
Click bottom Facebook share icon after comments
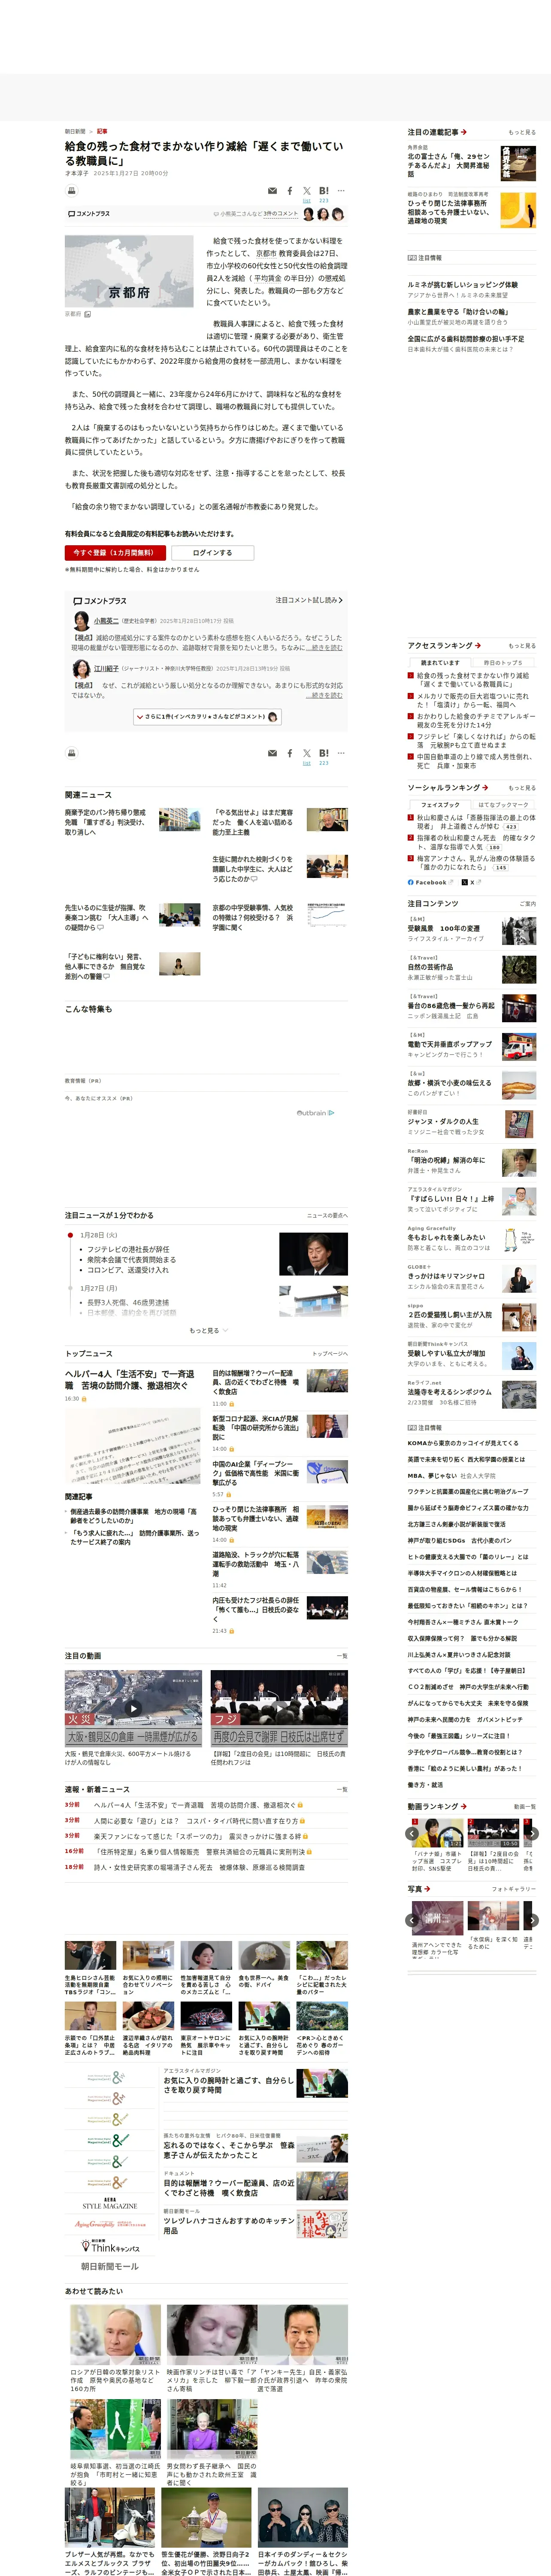coord(290,753)
